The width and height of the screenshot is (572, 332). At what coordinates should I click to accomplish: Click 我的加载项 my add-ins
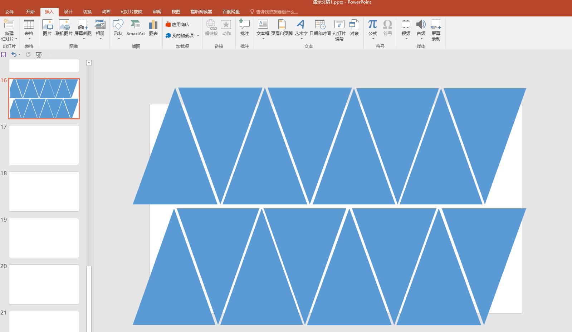coord(180,35)
